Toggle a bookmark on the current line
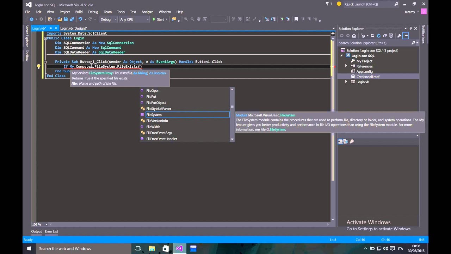 (x=296, y=19)
